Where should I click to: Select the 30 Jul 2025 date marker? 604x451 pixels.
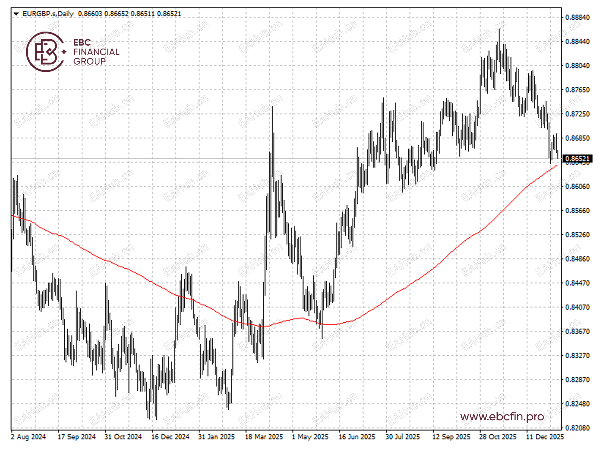coord(402,437)
